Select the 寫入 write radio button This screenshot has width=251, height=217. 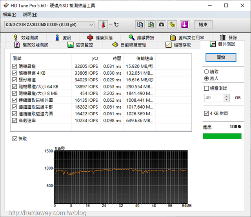pos(206,78)
